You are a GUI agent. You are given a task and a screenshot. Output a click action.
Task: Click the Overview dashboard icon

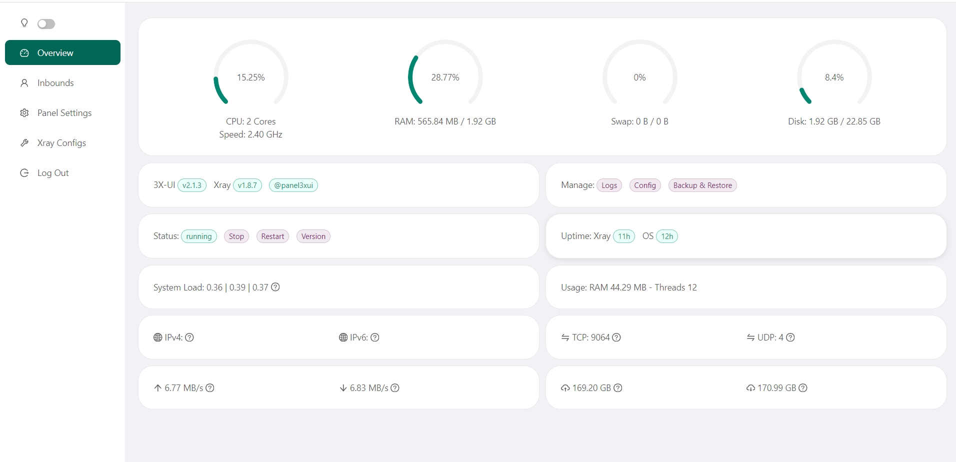24,53
